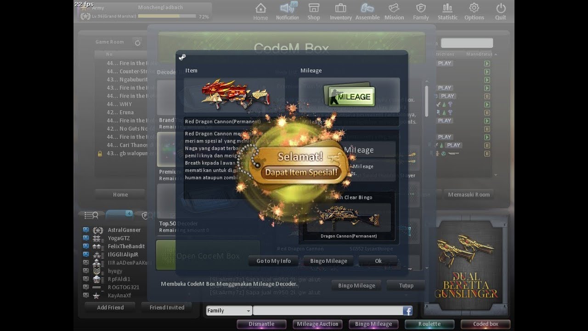Select the room named WHY
Viewport: 588px width, 331px height.
tap(126, 104)
